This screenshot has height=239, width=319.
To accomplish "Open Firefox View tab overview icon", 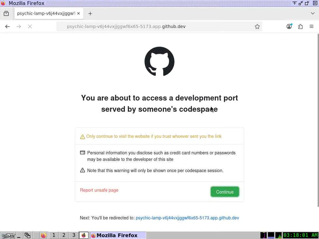I will pyautogui.click(x=6, y=13).
